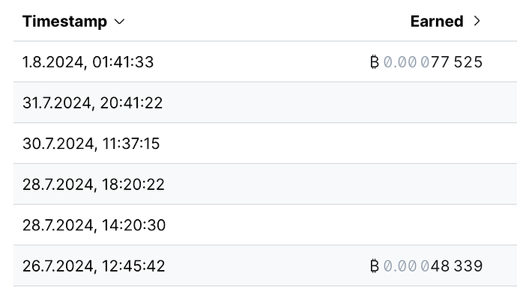The image size is (517, 288).
Task: Select the row dated 28.7.2024, 18:20:22
Action: (x=265, y=184)
